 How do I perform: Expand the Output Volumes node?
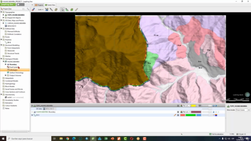[5, 75]
